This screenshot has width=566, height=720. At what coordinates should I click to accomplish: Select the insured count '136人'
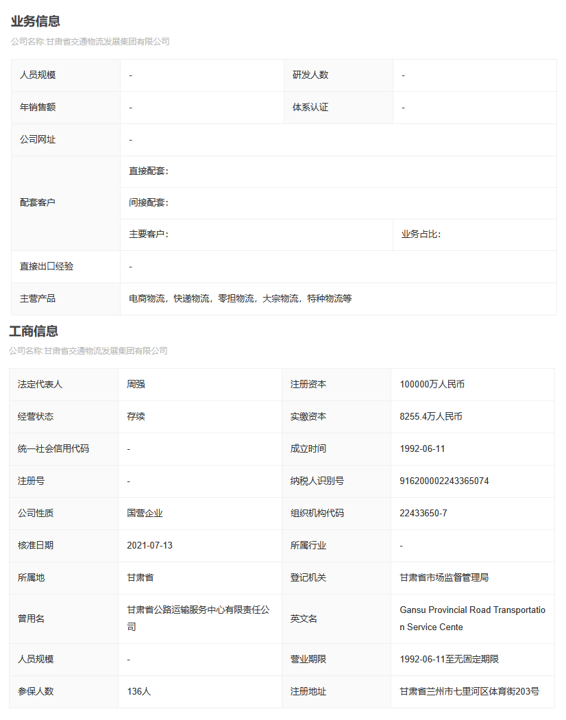point(139,691)
